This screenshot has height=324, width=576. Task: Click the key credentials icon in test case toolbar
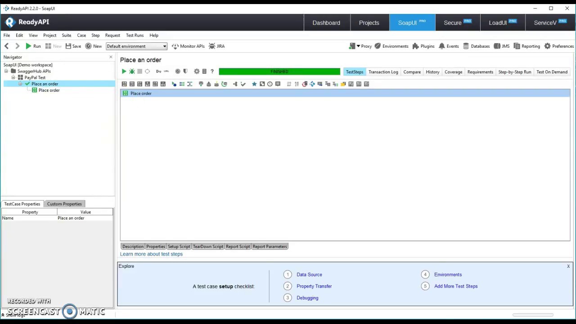(158, 72)
